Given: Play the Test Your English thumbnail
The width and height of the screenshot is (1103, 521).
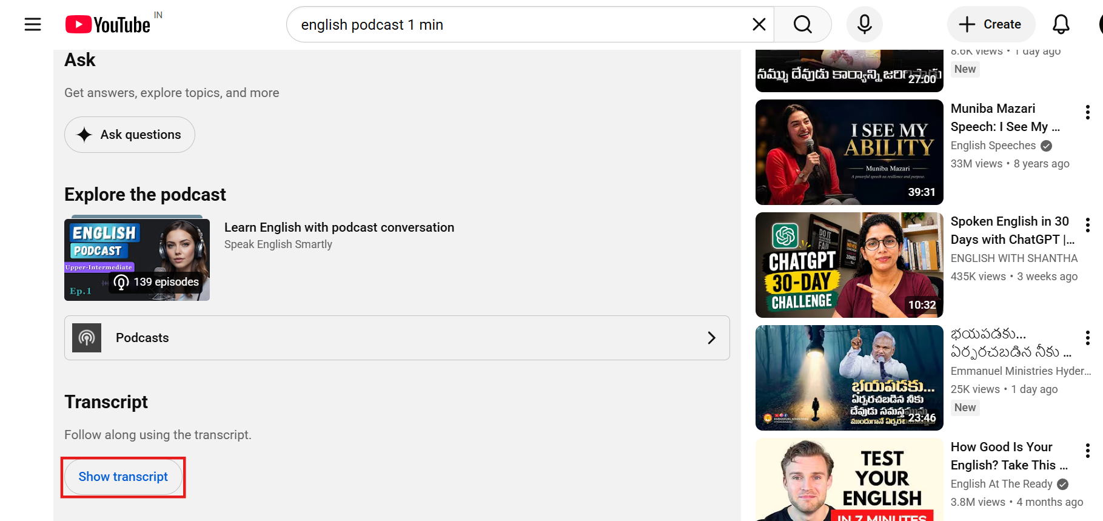Looking at the screenshot, I should point(849,480).
